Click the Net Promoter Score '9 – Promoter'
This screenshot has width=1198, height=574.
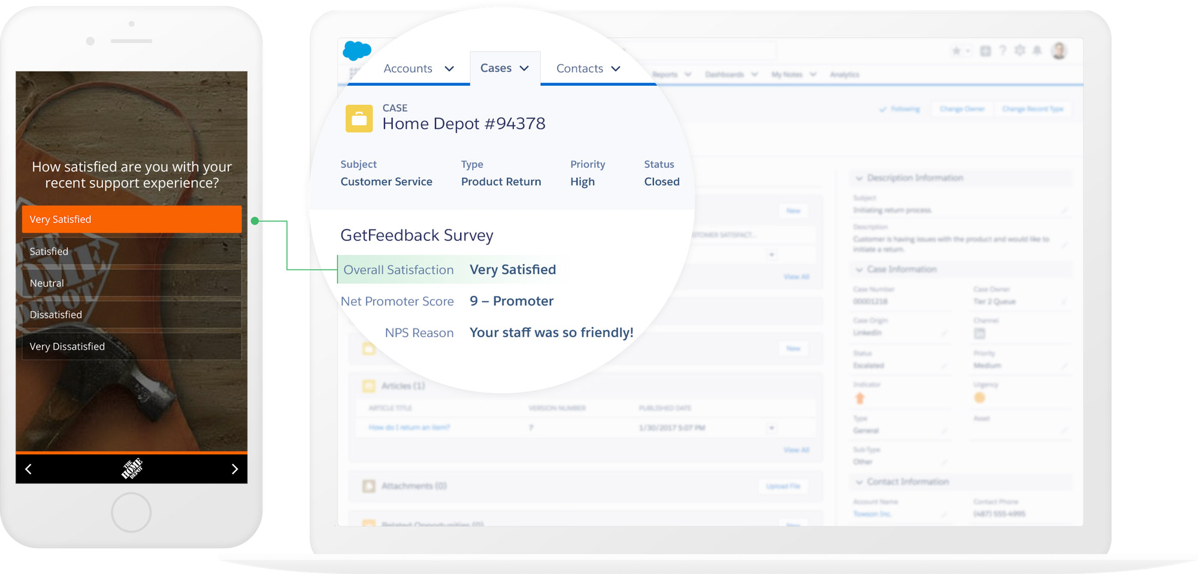[x=512, y=301]
